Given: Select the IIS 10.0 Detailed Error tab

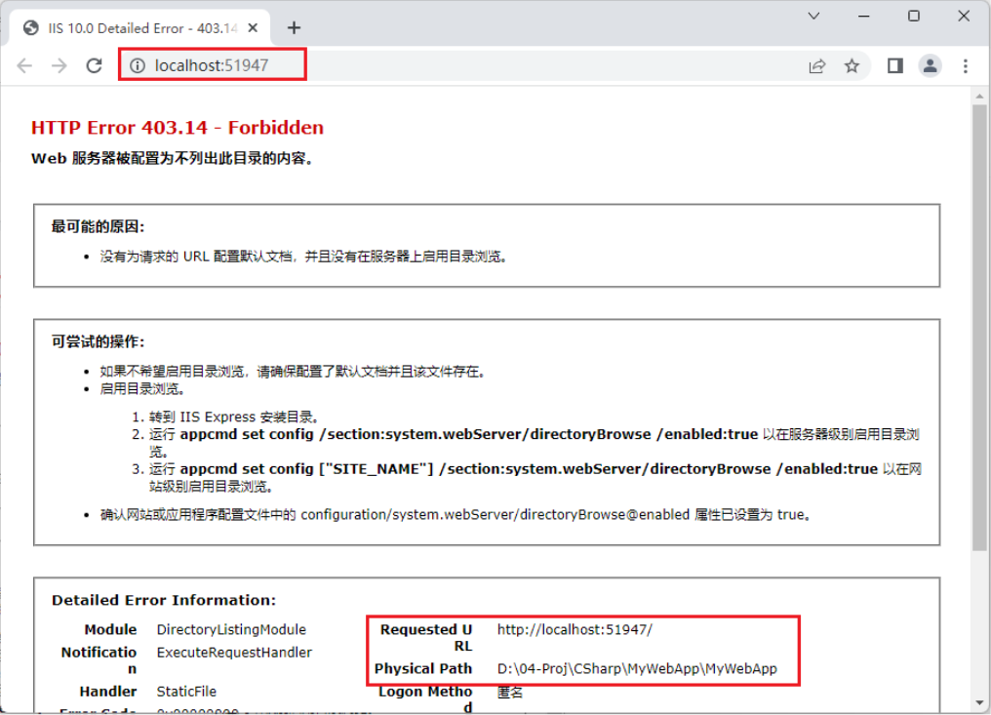Looking at the screenshot, I should click(x=139, y=28).
